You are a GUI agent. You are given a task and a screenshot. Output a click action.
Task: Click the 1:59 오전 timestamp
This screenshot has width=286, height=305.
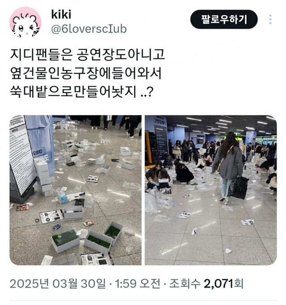coord(138,284)
